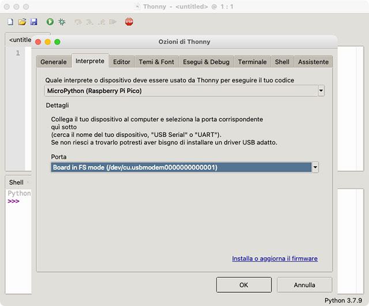Run current script with green play icon

(50, 22)
